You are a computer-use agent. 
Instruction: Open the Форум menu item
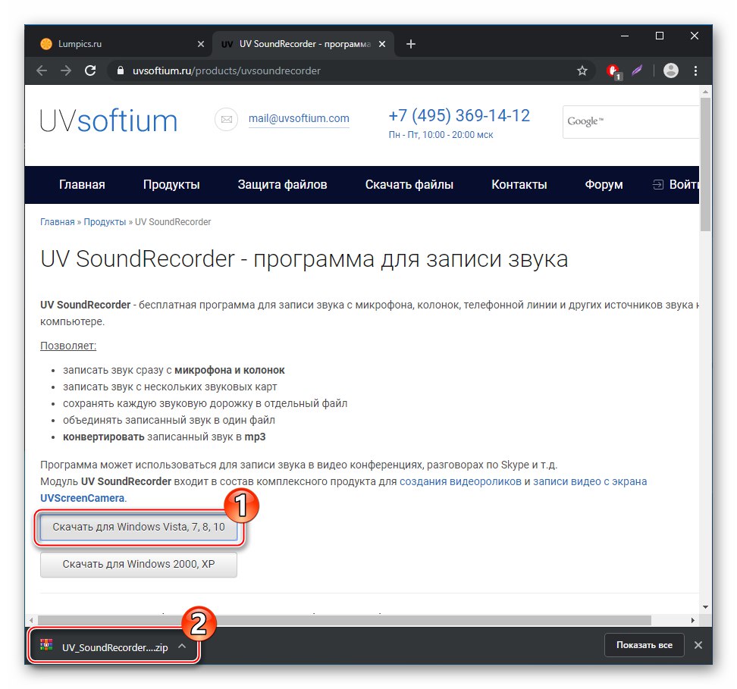(x=604, y=185)
